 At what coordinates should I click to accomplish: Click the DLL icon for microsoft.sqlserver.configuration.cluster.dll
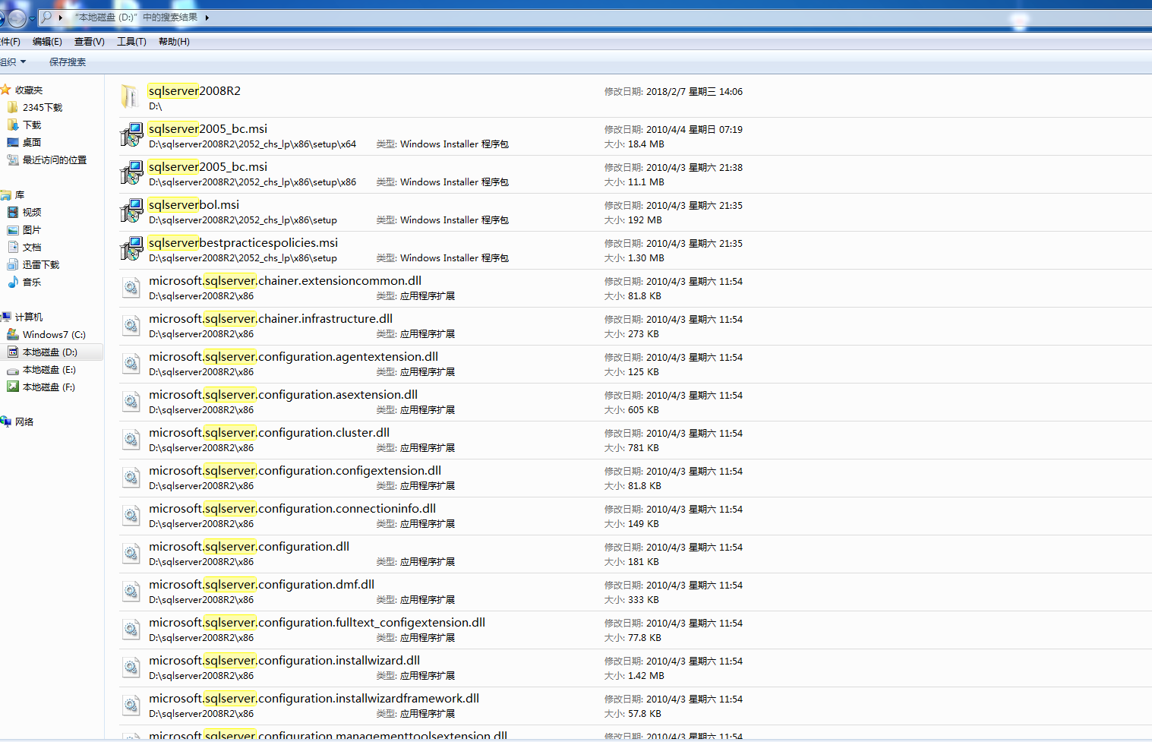pyautogui.click(x=131, y=440)
